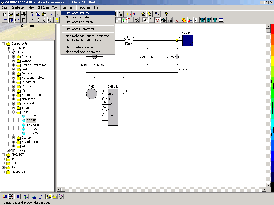Save using the floppy disk icon
This screenshot has height=205, width=274.
point(17,14)
